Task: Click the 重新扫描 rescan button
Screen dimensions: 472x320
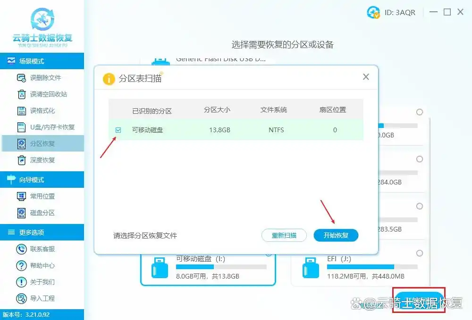Action: coord(284,235)
